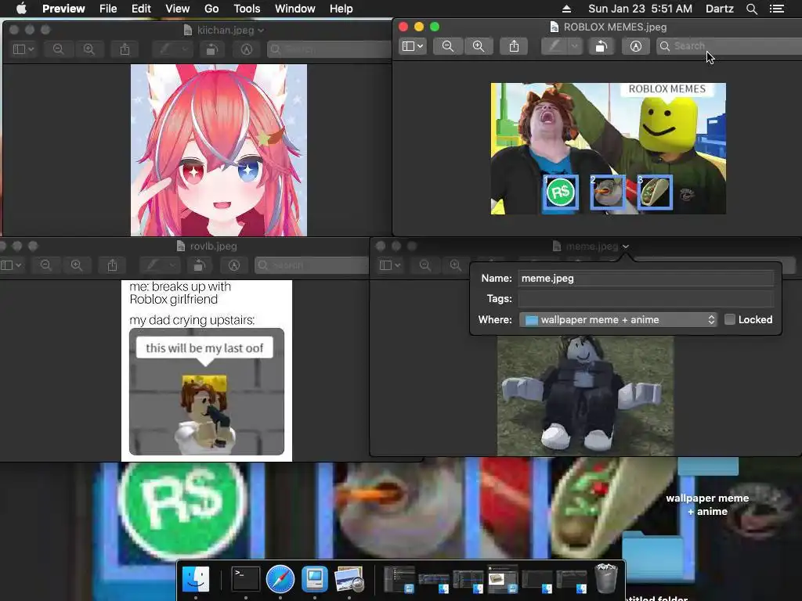Image resolution: width=802 pixels, height=601 pixels.
Task: Open the Go menu
Action: click(x=211, y=9)
